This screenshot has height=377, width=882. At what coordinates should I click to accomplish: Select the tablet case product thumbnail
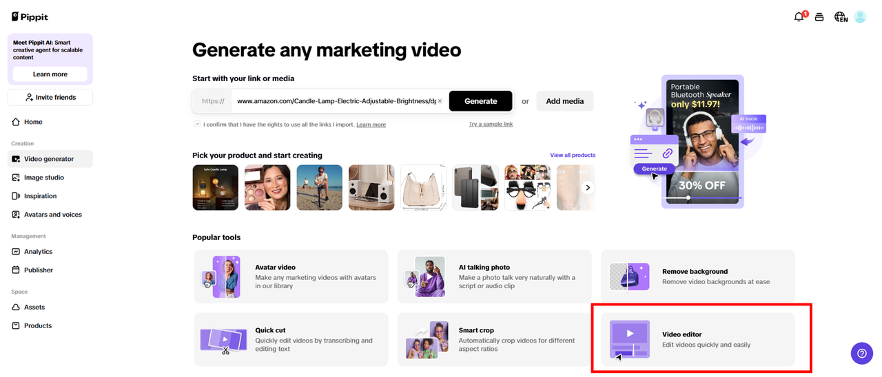[x=475, y=187]
